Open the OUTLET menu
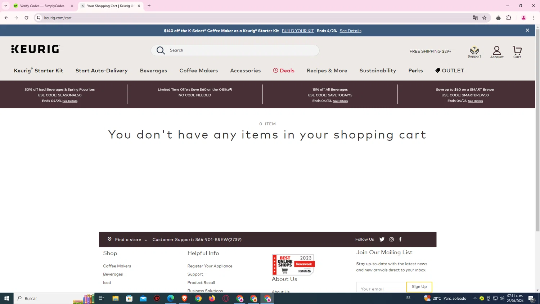Image resolution: width=540 pixels, height=304 pixels. click(x=449, y=71)
